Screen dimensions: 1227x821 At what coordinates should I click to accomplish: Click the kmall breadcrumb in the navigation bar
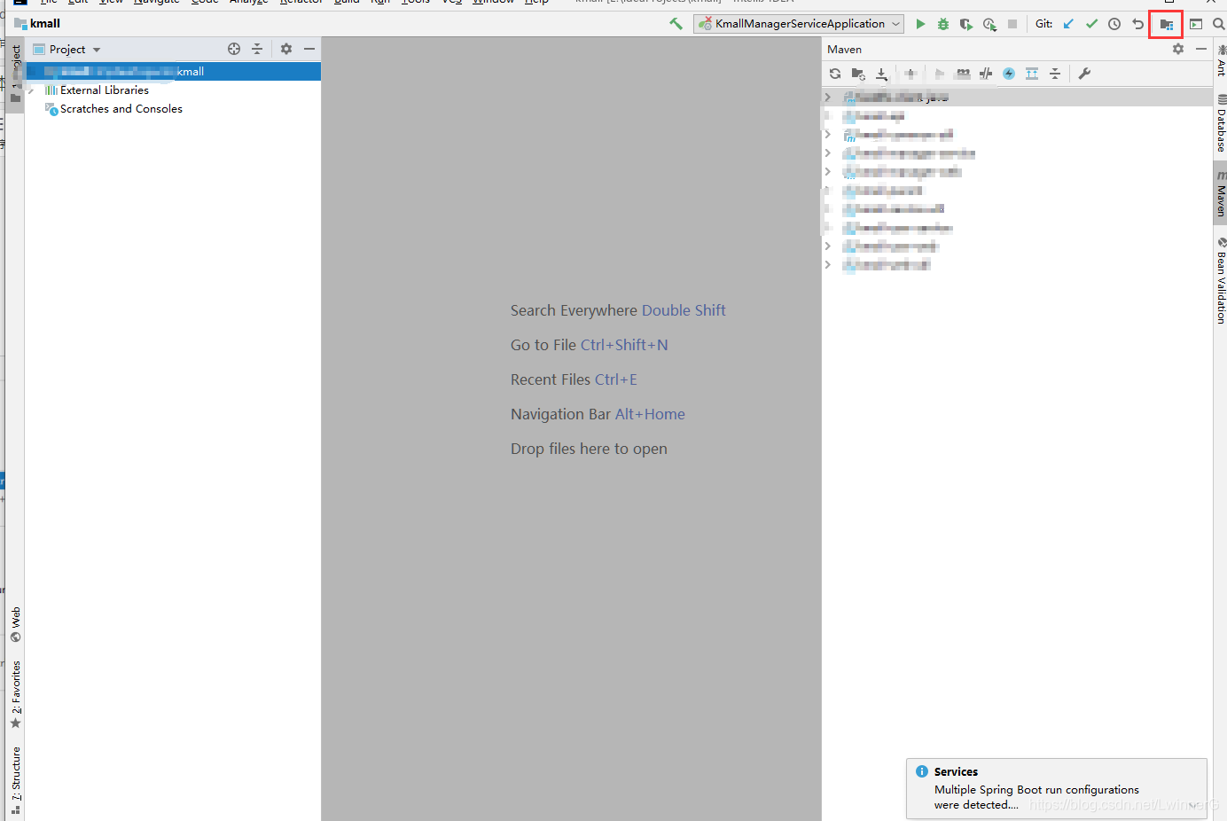pyautogui.click(x=38, y=24)
